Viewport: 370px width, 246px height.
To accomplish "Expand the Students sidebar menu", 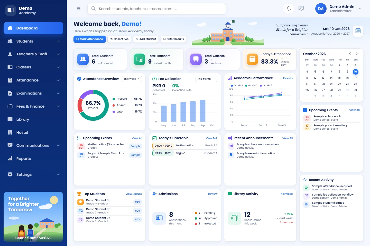I will click(x=33, y=41).
